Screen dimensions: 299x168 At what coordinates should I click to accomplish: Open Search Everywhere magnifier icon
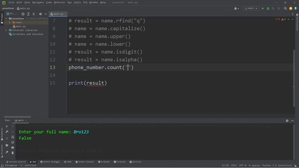click(285, 8)
